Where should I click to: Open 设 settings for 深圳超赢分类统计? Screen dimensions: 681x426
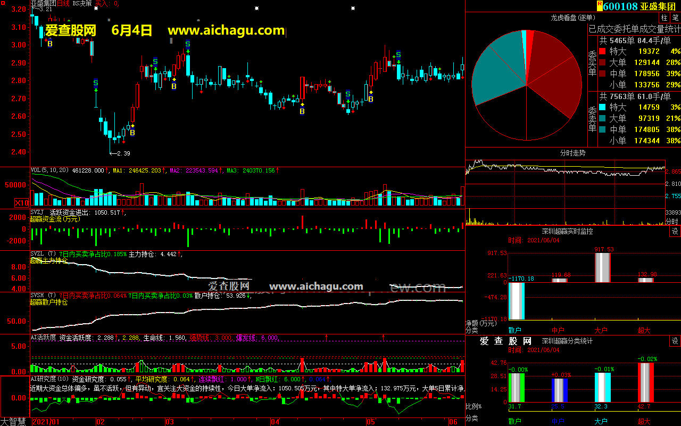(675, 341)
